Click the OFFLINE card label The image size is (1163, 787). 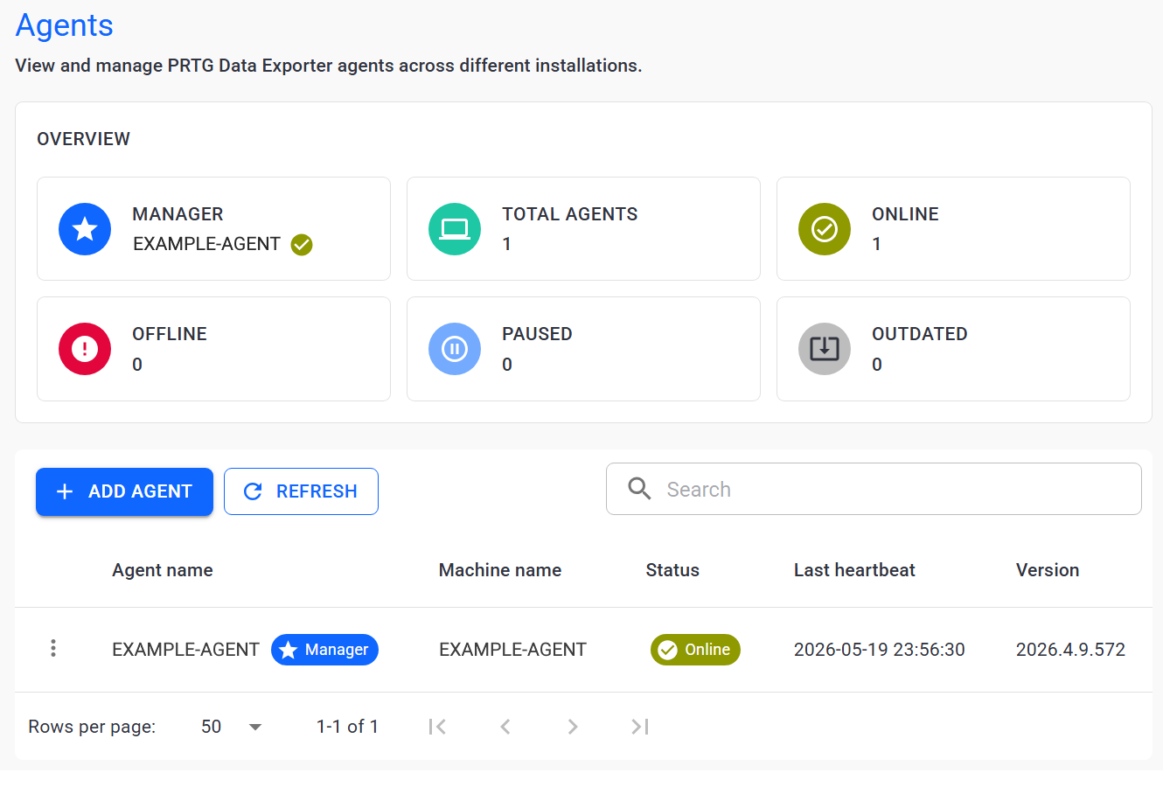click(x=170, y=334)
